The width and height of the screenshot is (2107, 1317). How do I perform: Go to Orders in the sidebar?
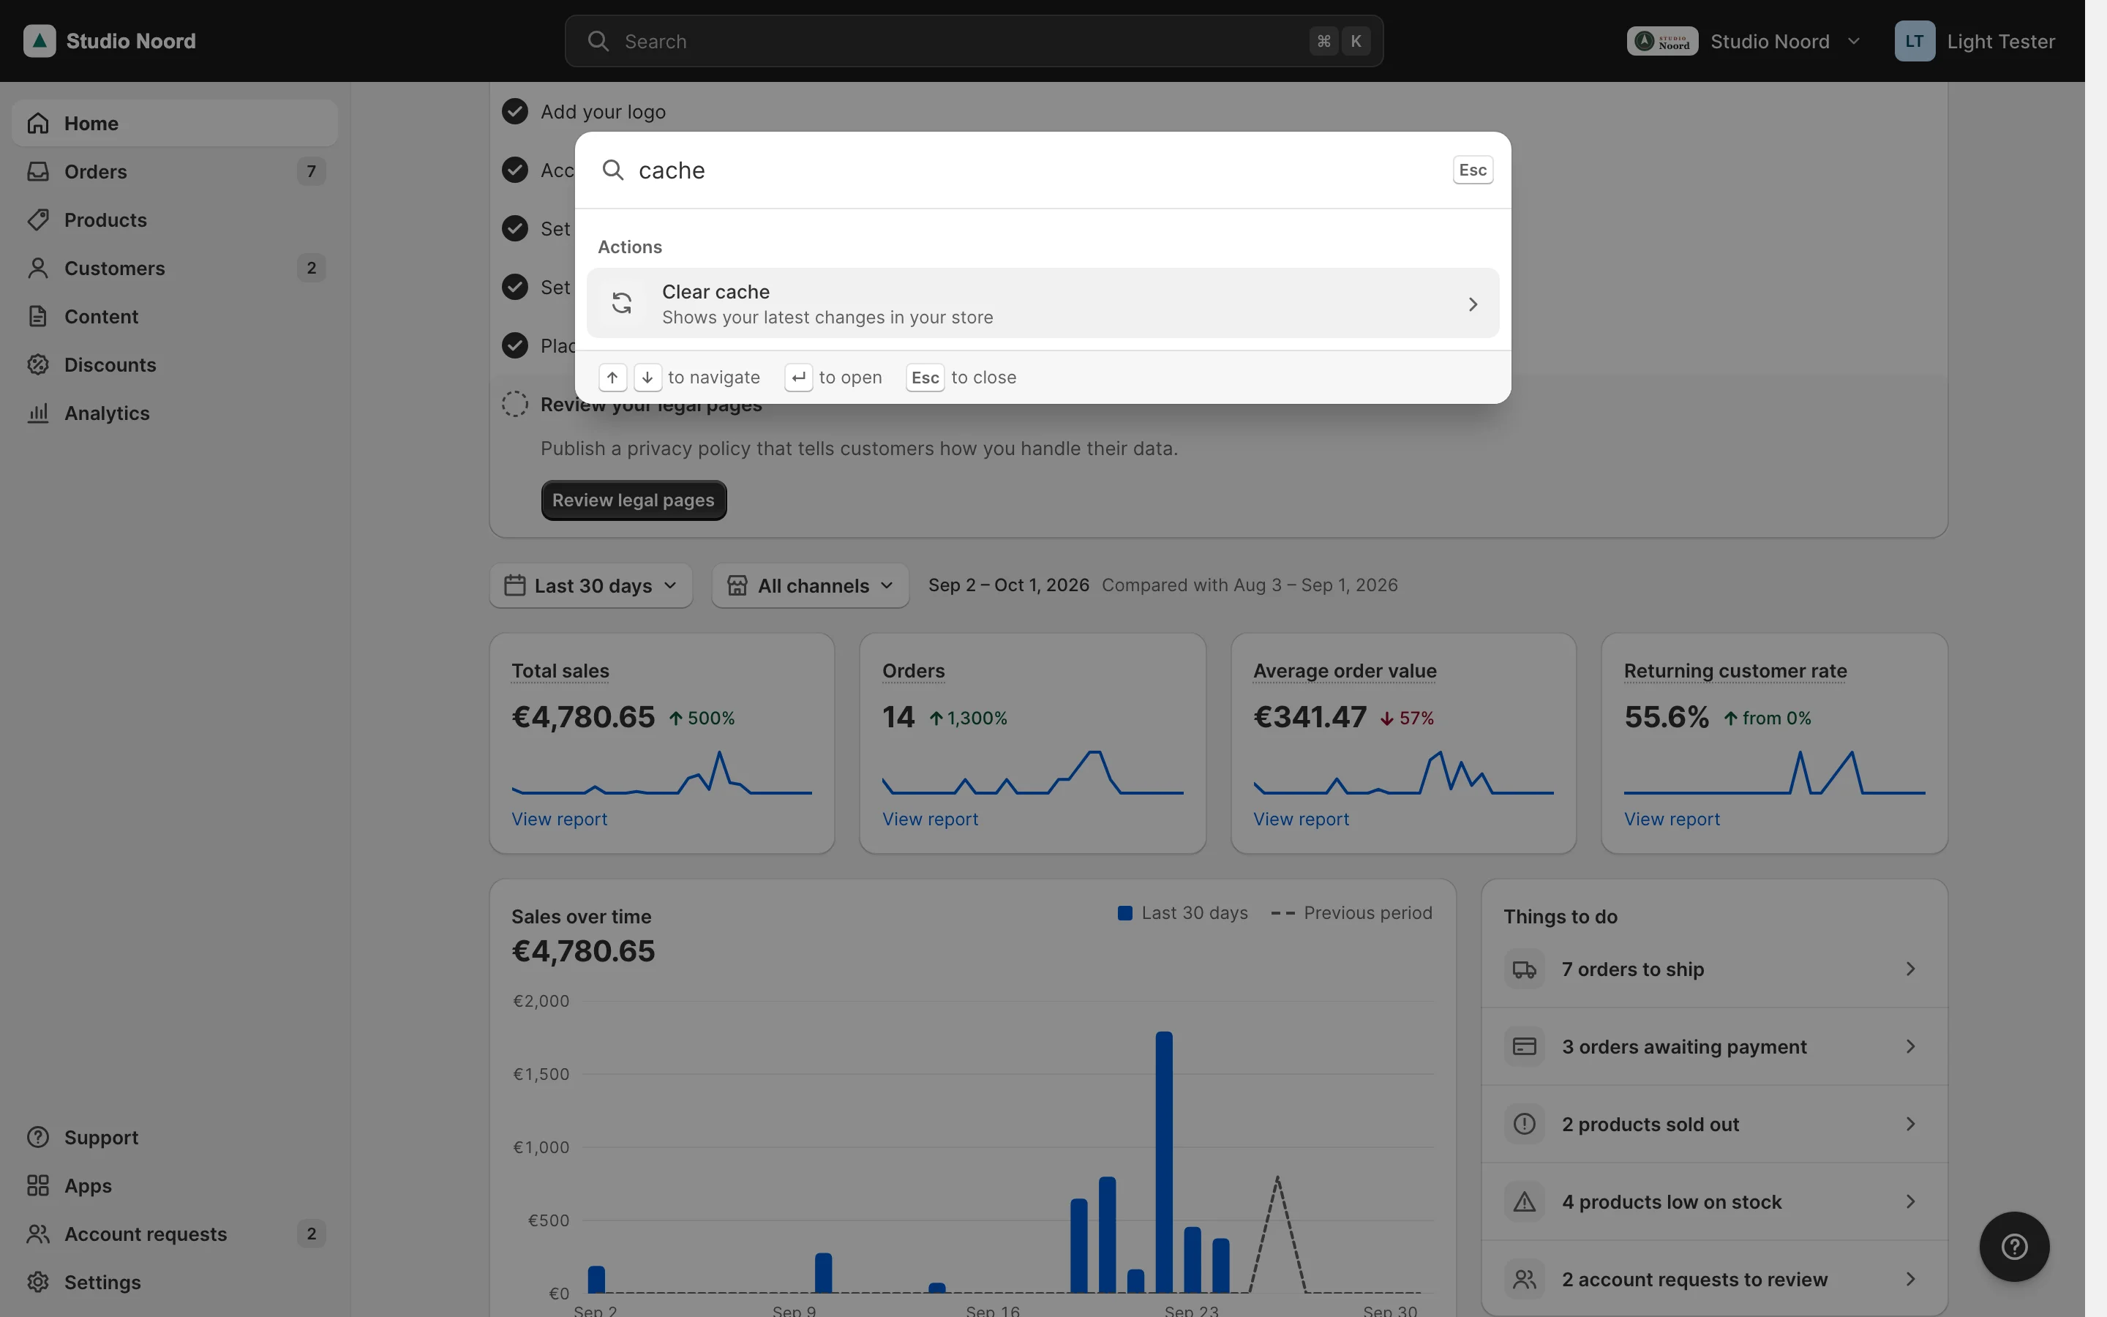click(x=175, y=172)
